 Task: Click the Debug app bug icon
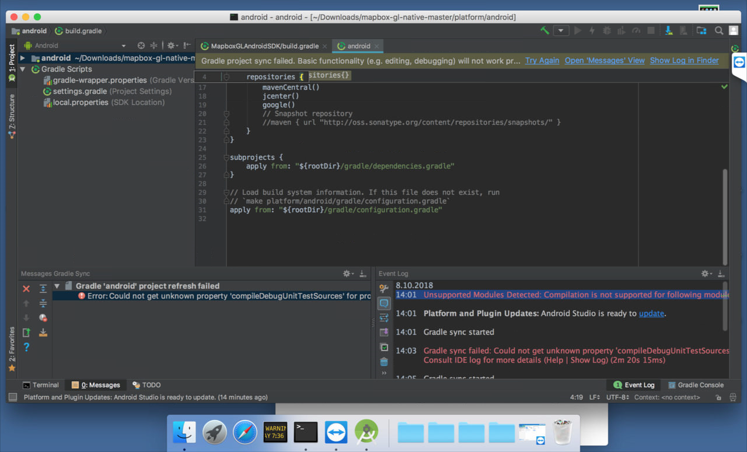(607, 31)
